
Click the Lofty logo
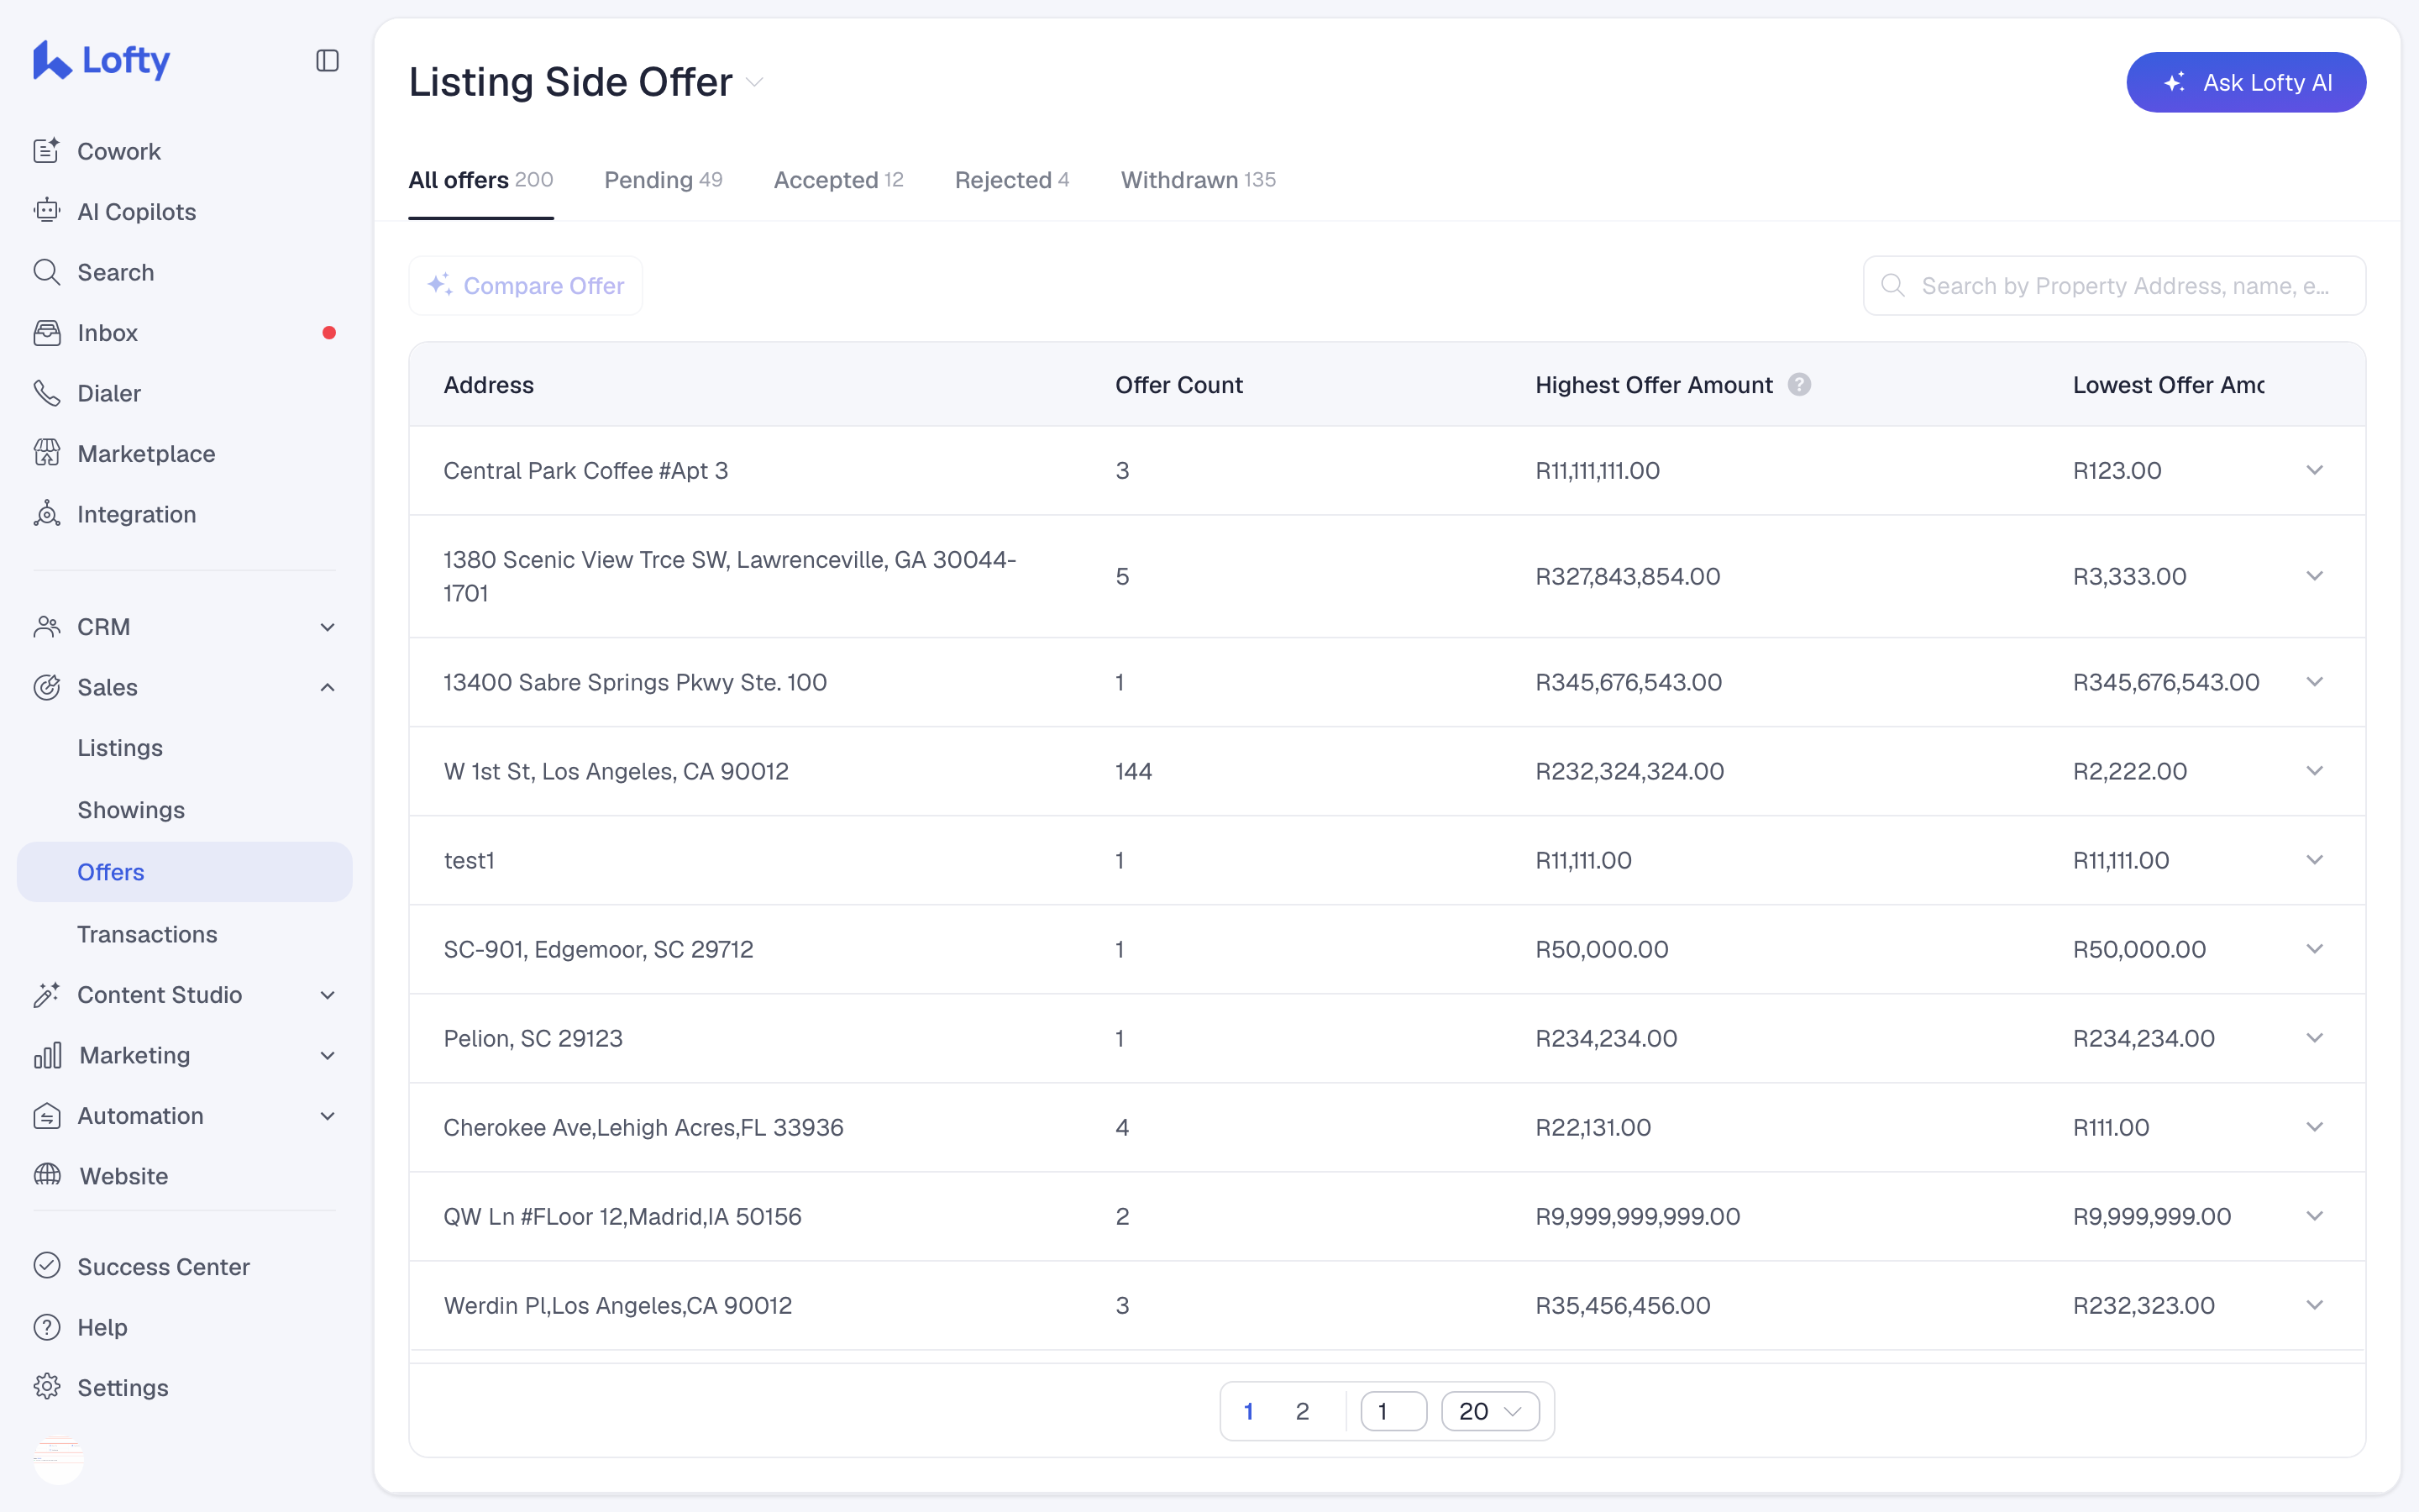coord(101,61)
